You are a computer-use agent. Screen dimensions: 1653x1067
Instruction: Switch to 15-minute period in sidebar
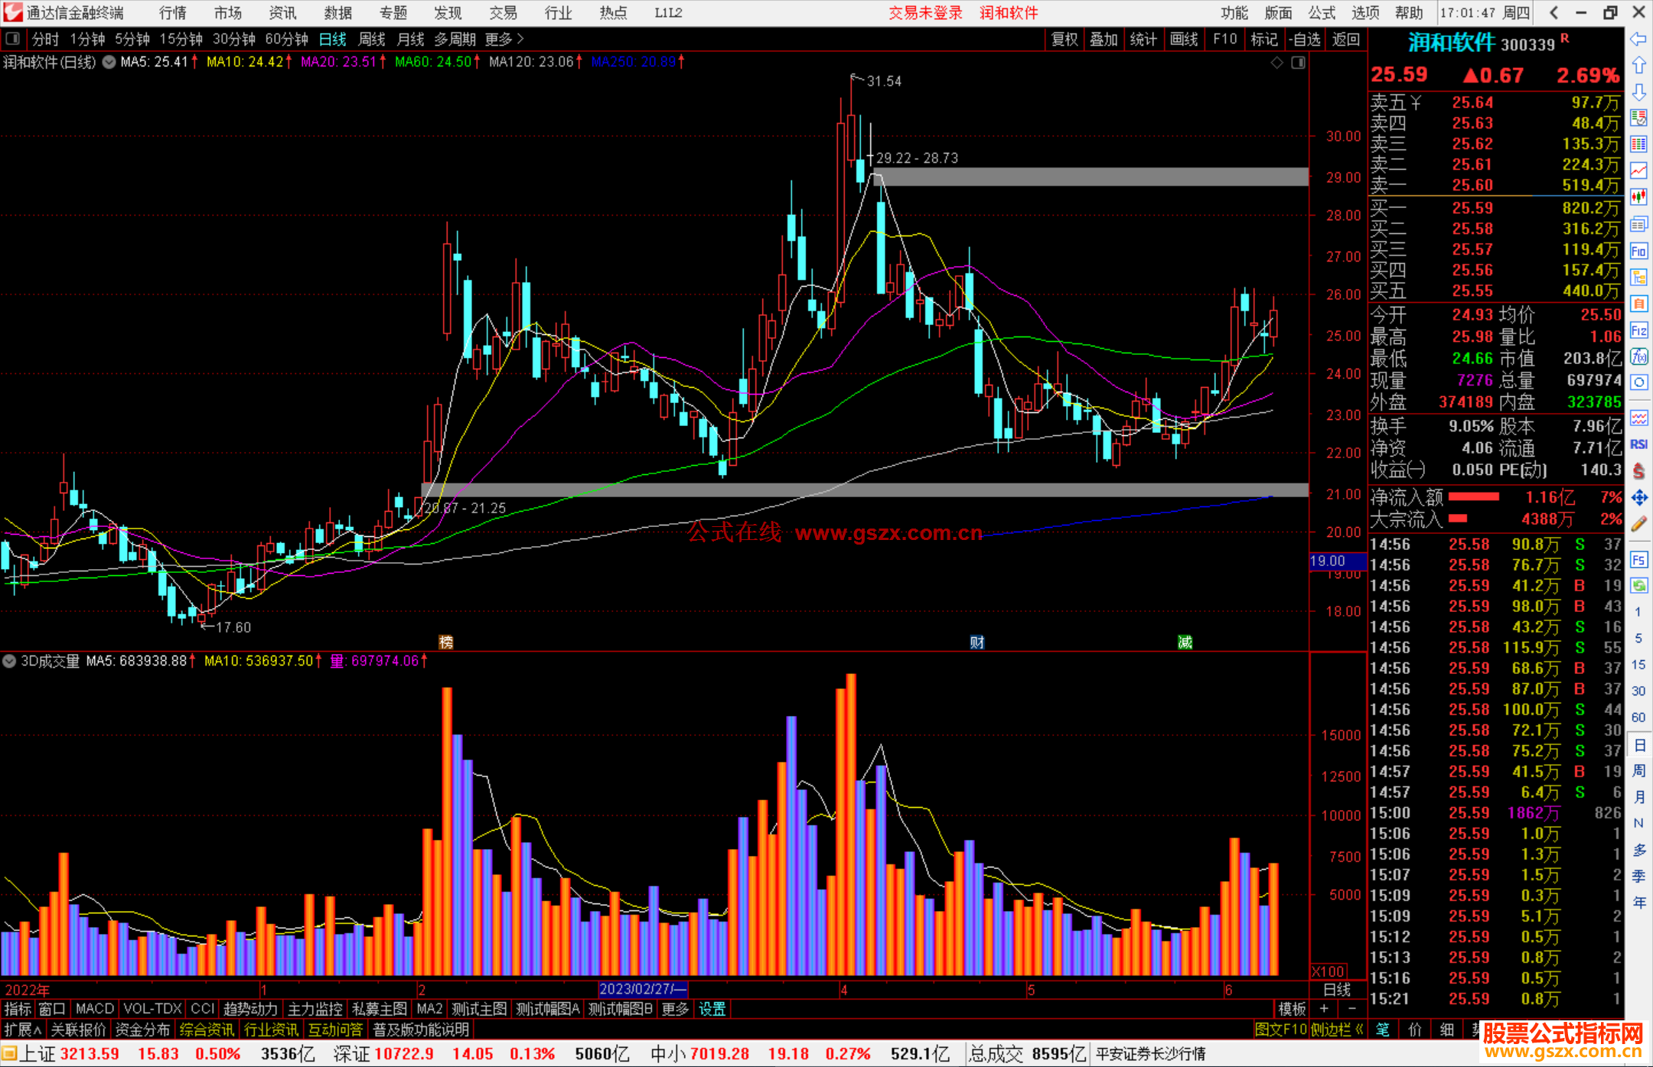tap(1638, 665)
